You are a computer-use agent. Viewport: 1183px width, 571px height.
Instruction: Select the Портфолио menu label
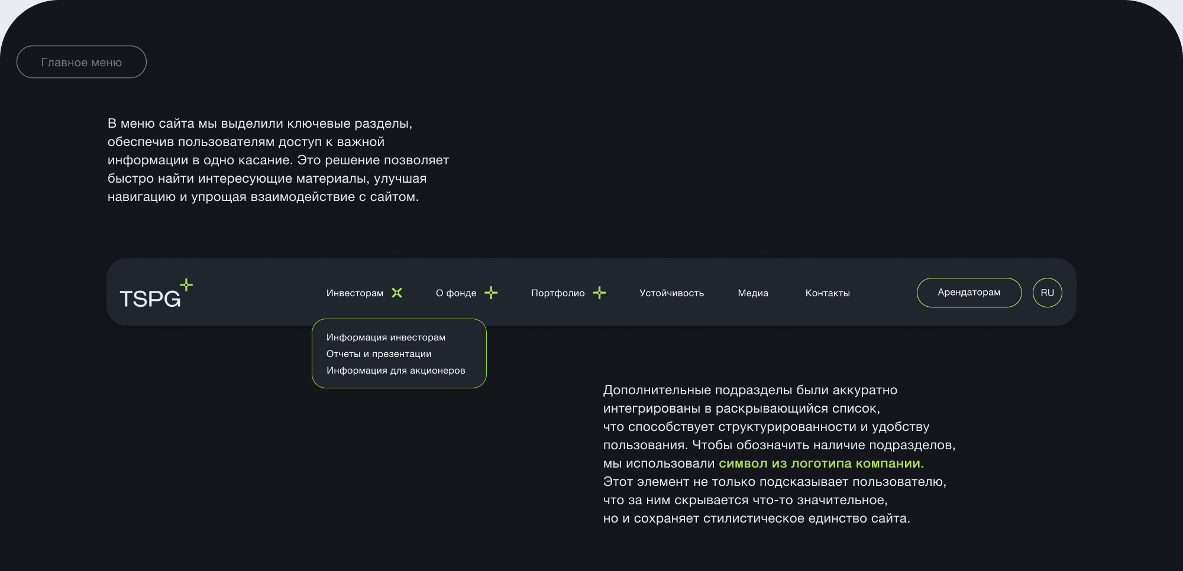[558, 293]
